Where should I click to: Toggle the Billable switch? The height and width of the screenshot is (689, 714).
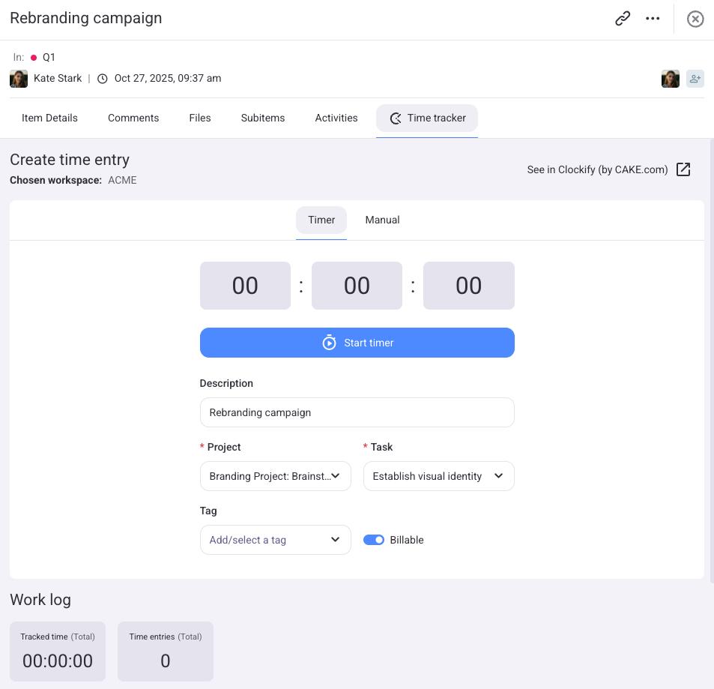coord(374,540)
